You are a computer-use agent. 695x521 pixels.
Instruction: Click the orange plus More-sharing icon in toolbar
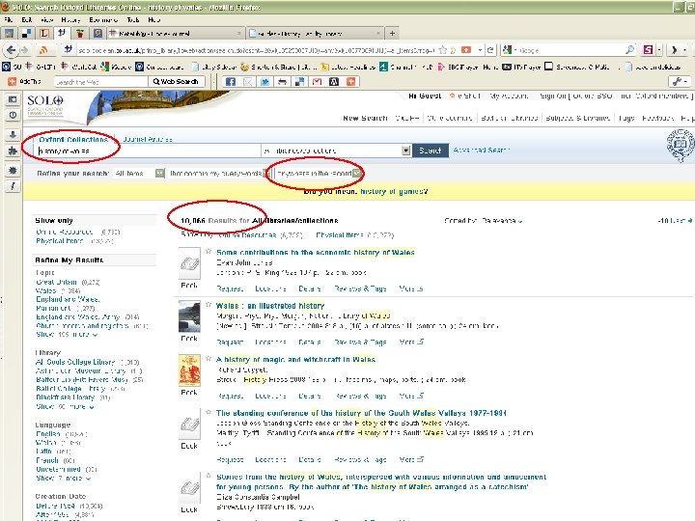351,81
